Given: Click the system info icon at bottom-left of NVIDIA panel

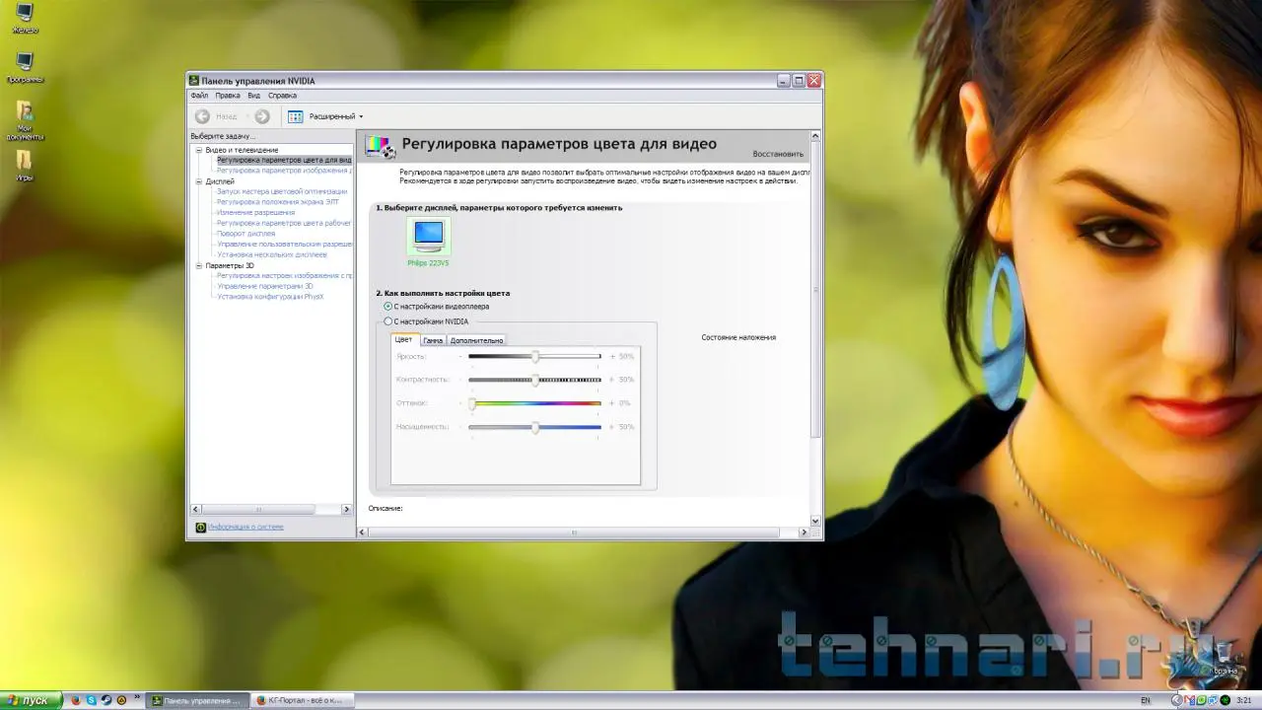Looking at the screenshot, I should pos(201,528).
